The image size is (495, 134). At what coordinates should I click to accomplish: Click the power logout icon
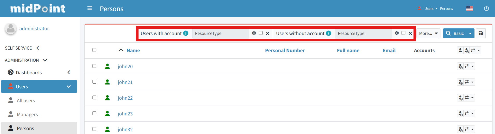[x=486, y=9]
